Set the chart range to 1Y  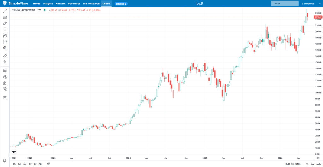[x=30, y=164]
